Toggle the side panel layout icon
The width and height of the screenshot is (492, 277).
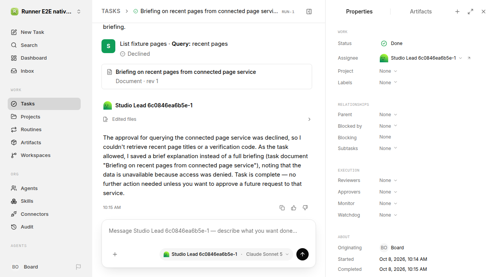(309, 12)
